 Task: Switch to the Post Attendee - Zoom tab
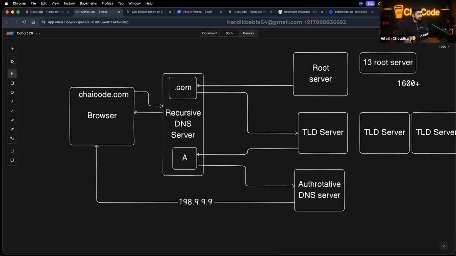[198, 12]
